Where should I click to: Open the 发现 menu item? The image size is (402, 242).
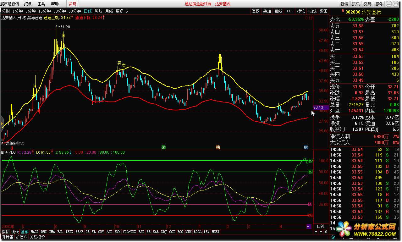[x=72, y=4]
